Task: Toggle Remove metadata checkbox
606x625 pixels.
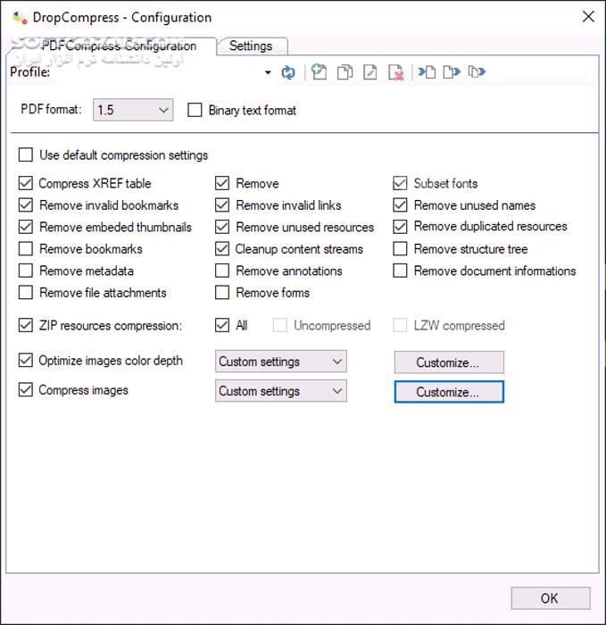Action: coord(26,271)
